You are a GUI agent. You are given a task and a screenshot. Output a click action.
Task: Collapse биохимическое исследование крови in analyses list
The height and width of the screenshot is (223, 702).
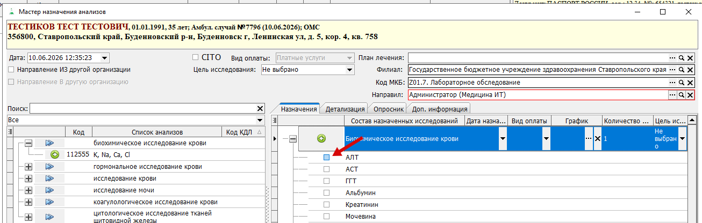click(28, 143)
